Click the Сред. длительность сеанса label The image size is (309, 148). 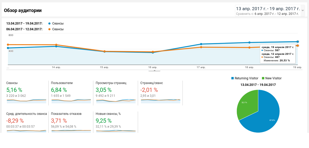click(x=27, y=114)
